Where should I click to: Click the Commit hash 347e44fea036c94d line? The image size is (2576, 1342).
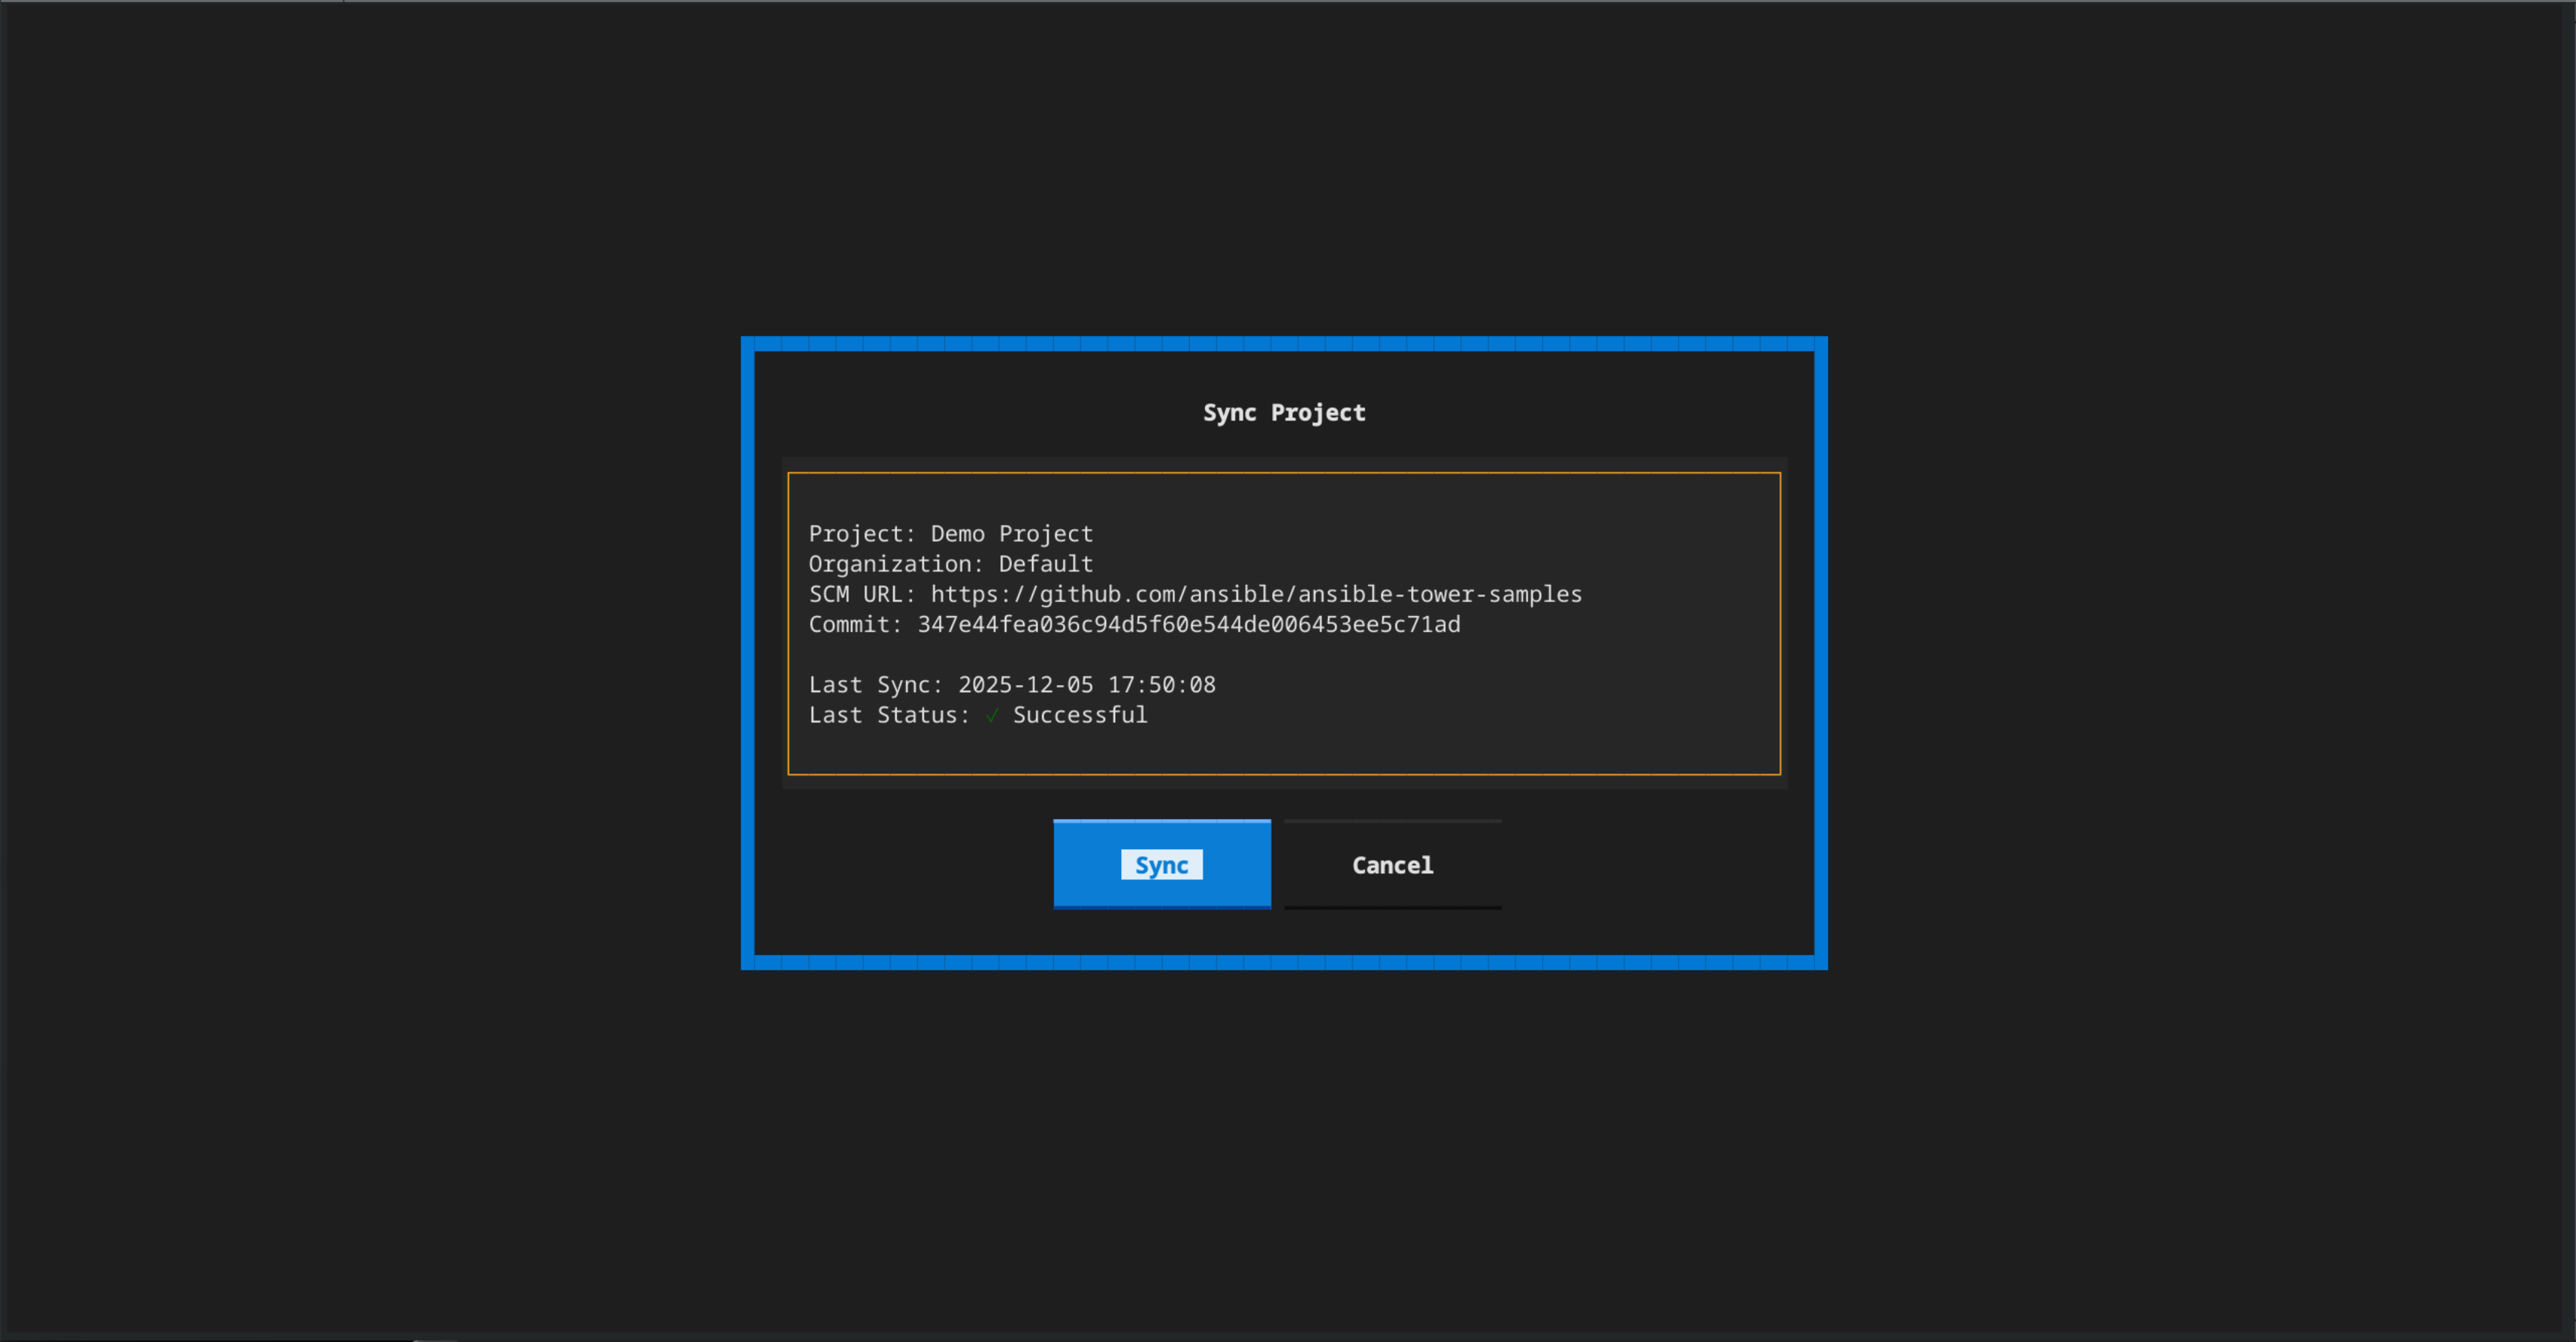tap(1134, 624)
